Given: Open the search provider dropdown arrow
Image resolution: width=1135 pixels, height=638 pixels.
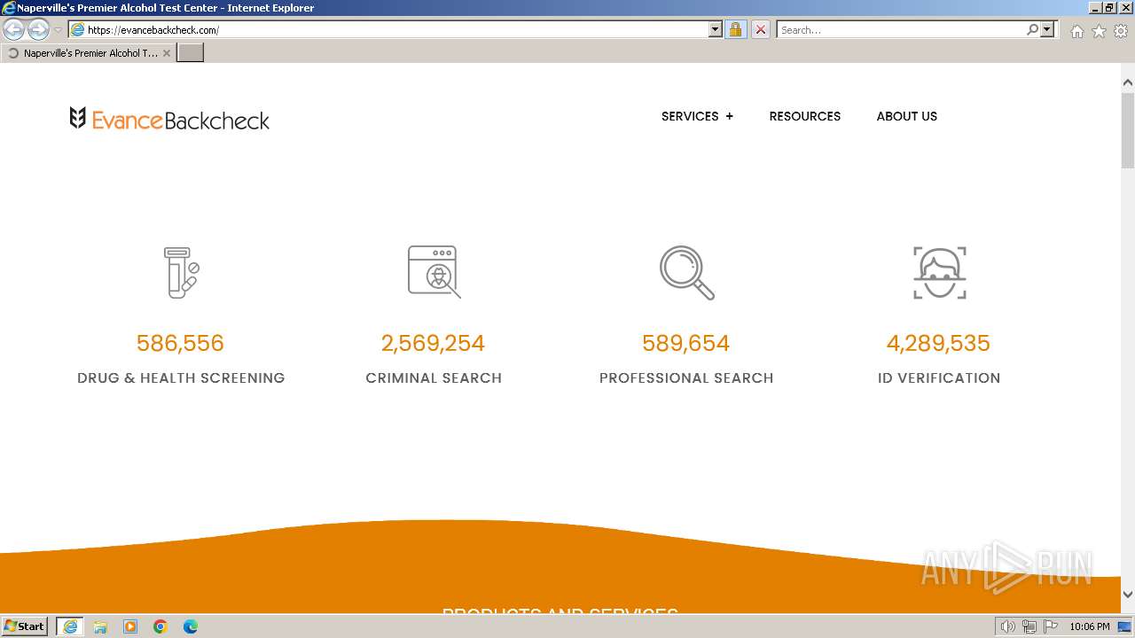Looking at the screenshot, I should pos(1047,30).
